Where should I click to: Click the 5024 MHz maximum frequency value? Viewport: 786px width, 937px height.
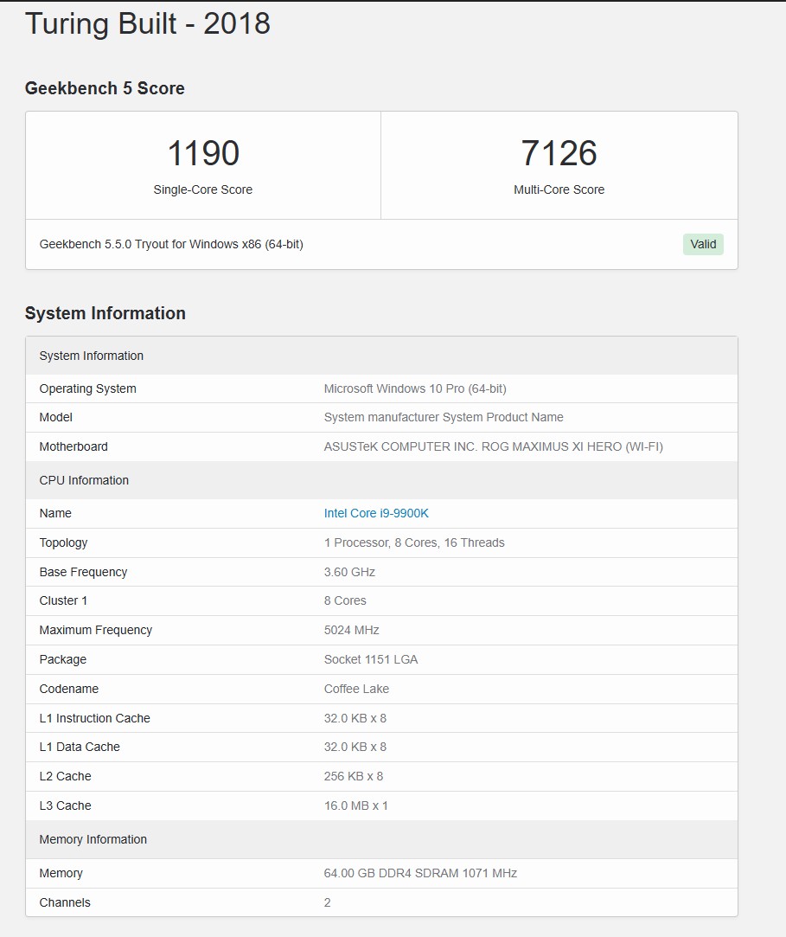tap(351, 630)
